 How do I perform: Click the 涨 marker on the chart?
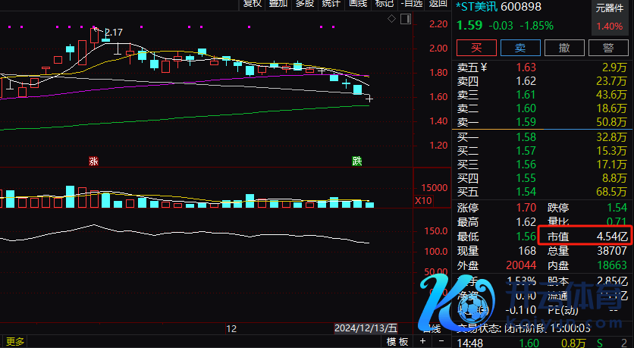click(x=93, y=161)
